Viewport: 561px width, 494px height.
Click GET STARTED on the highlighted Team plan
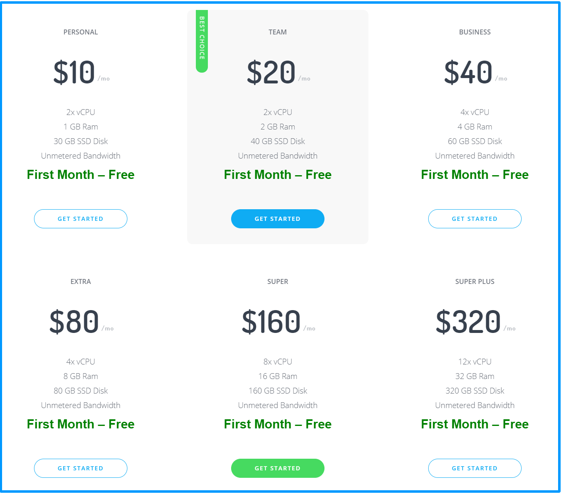(278, 219)
